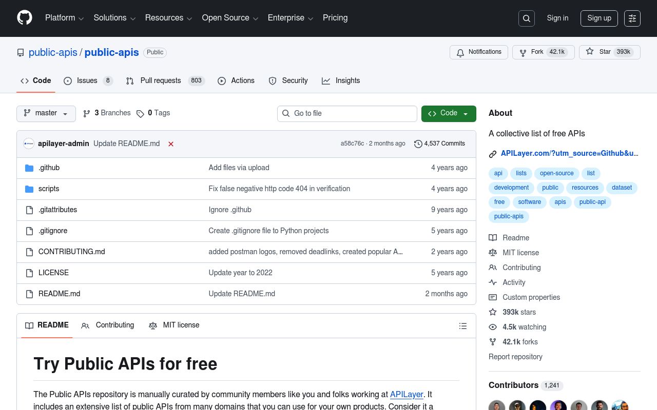This screenshot has height=410, width=657.
Task: Star the public-apis repository
Action: point(609,52)
